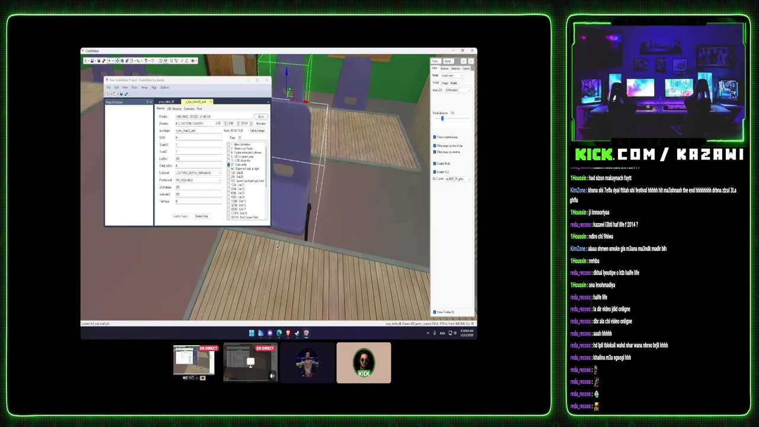Click Save icon in CodeWalker main toolbar
Screen dimensions: 759x427
[x=99, y=60]
